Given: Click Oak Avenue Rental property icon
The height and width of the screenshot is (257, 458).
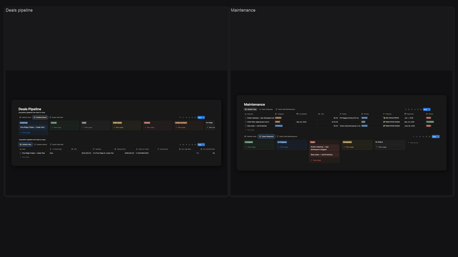Looking at the screenshot, I should coord(384,118).
